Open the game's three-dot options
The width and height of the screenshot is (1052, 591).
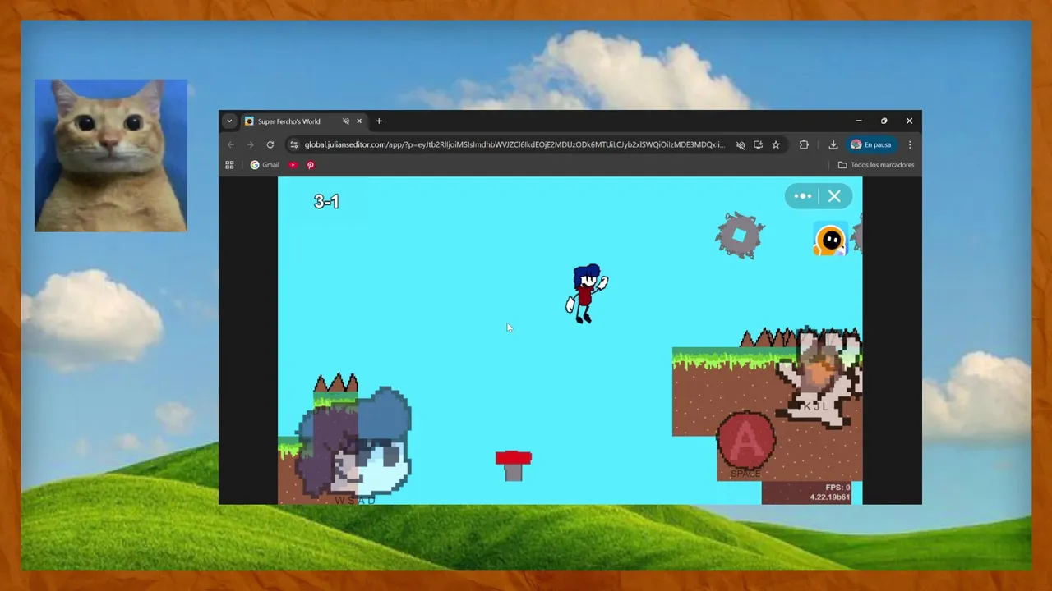(803, 196)
